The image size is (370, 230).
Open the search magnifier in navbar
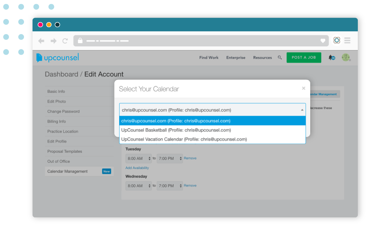pyautogui.click(x=280, y=57)
